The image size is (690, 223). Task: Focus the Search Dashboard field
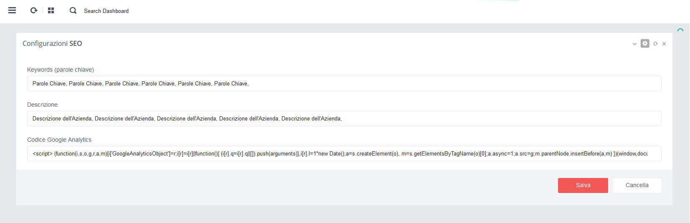107,11
